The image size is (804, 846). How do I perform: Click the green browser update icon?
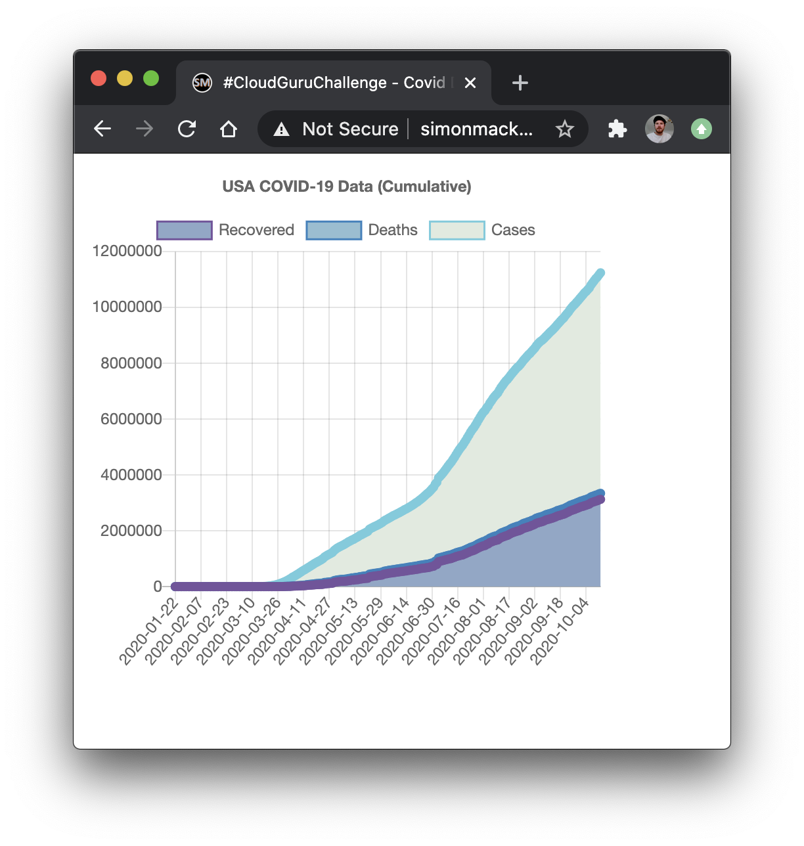coord(702,129)
